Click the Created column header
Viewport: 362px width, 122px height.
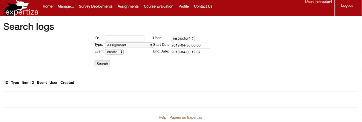pyautogui.click(x=67, y=82)
